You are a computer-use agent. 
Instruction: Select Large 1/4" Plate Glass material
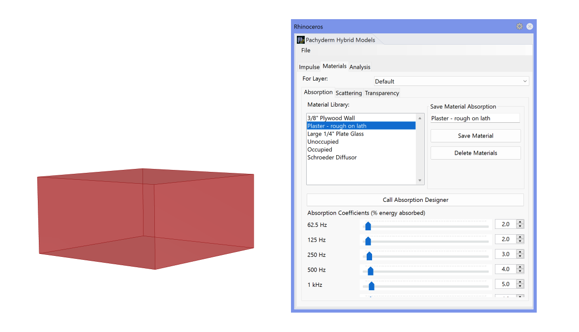(335, 134)
